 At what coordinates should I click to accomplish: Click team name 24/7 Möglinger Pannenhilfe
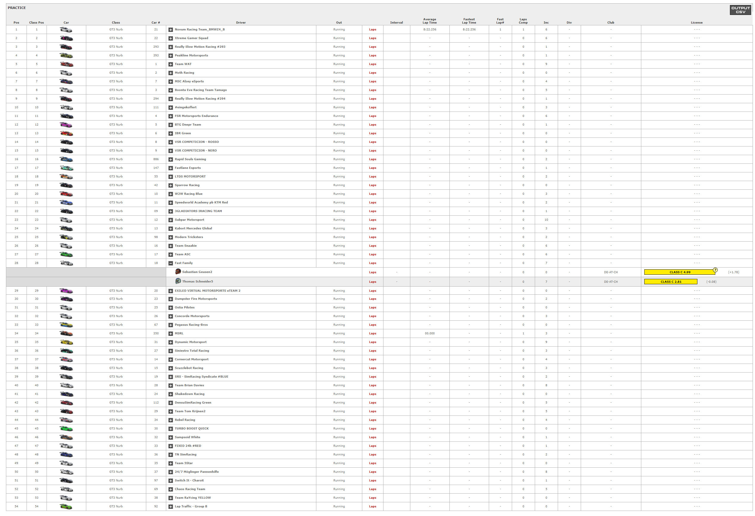point(197,472)
